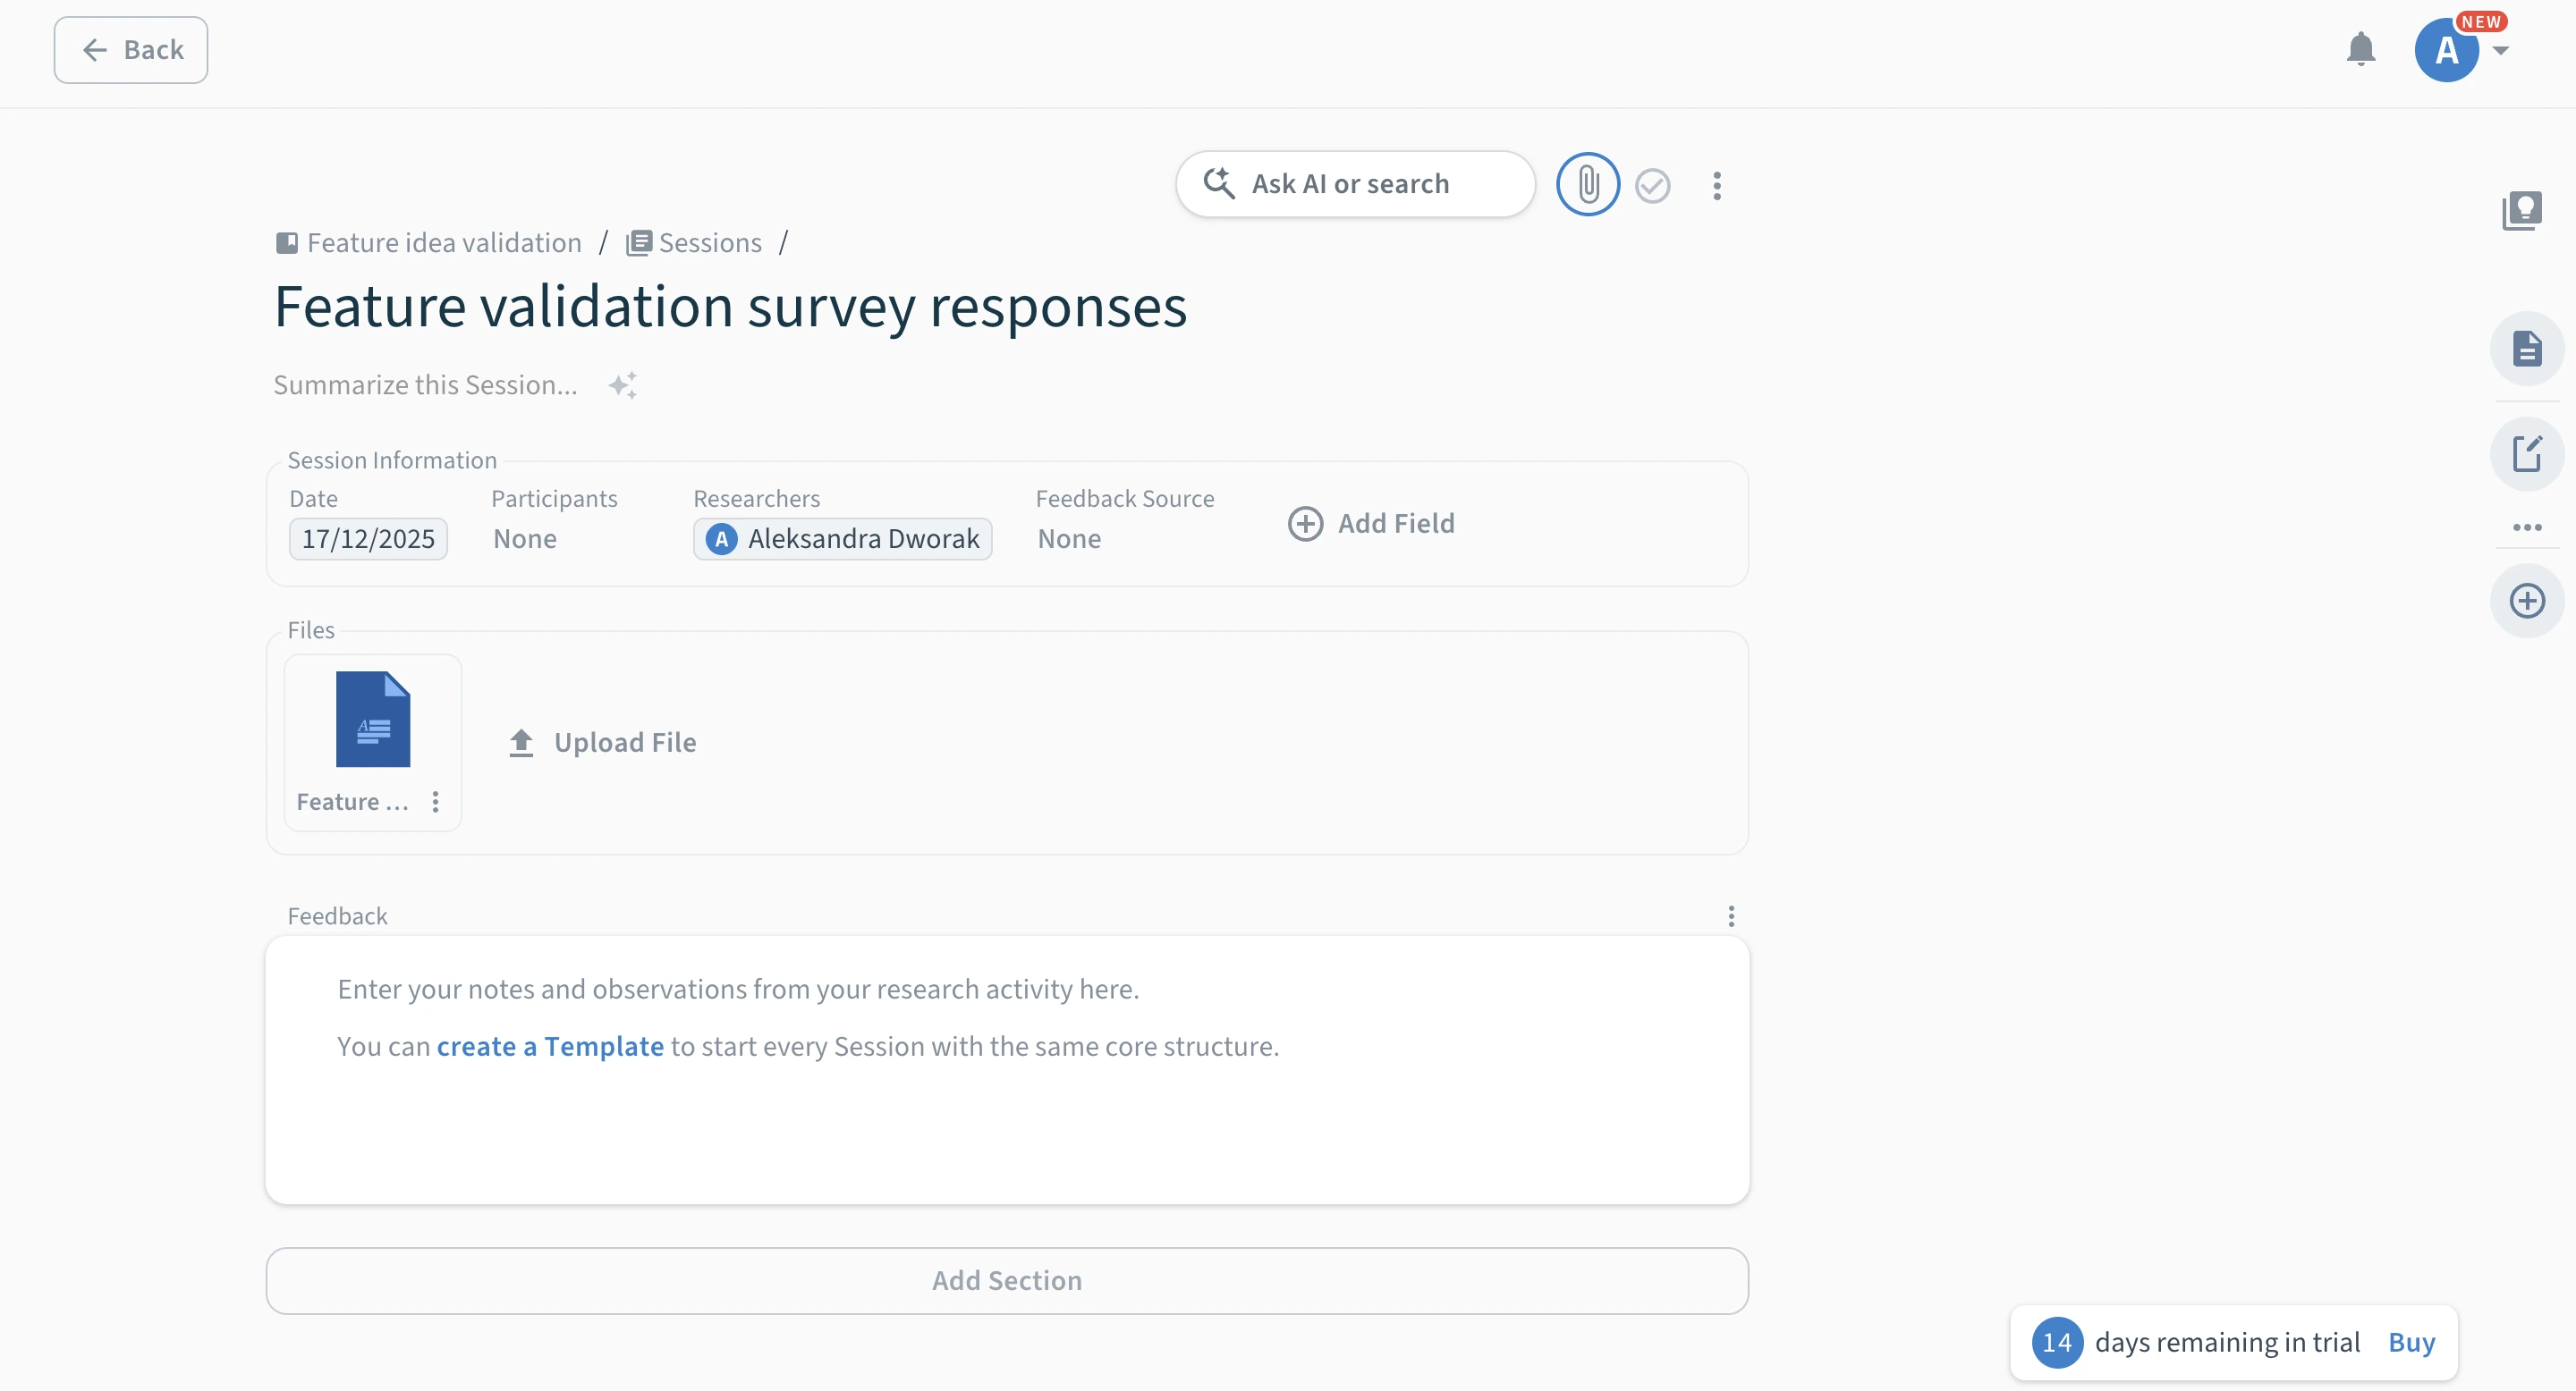This screenshot has height=1391, width=2576.
Task: Open the notification bell icon
Action: [x=2361, y=49]
